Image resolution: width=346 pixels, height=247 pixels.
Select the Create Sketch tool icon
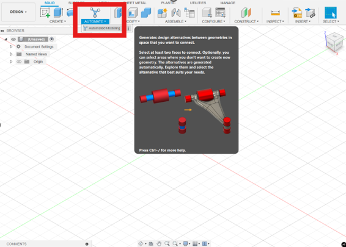pos(45,13)
